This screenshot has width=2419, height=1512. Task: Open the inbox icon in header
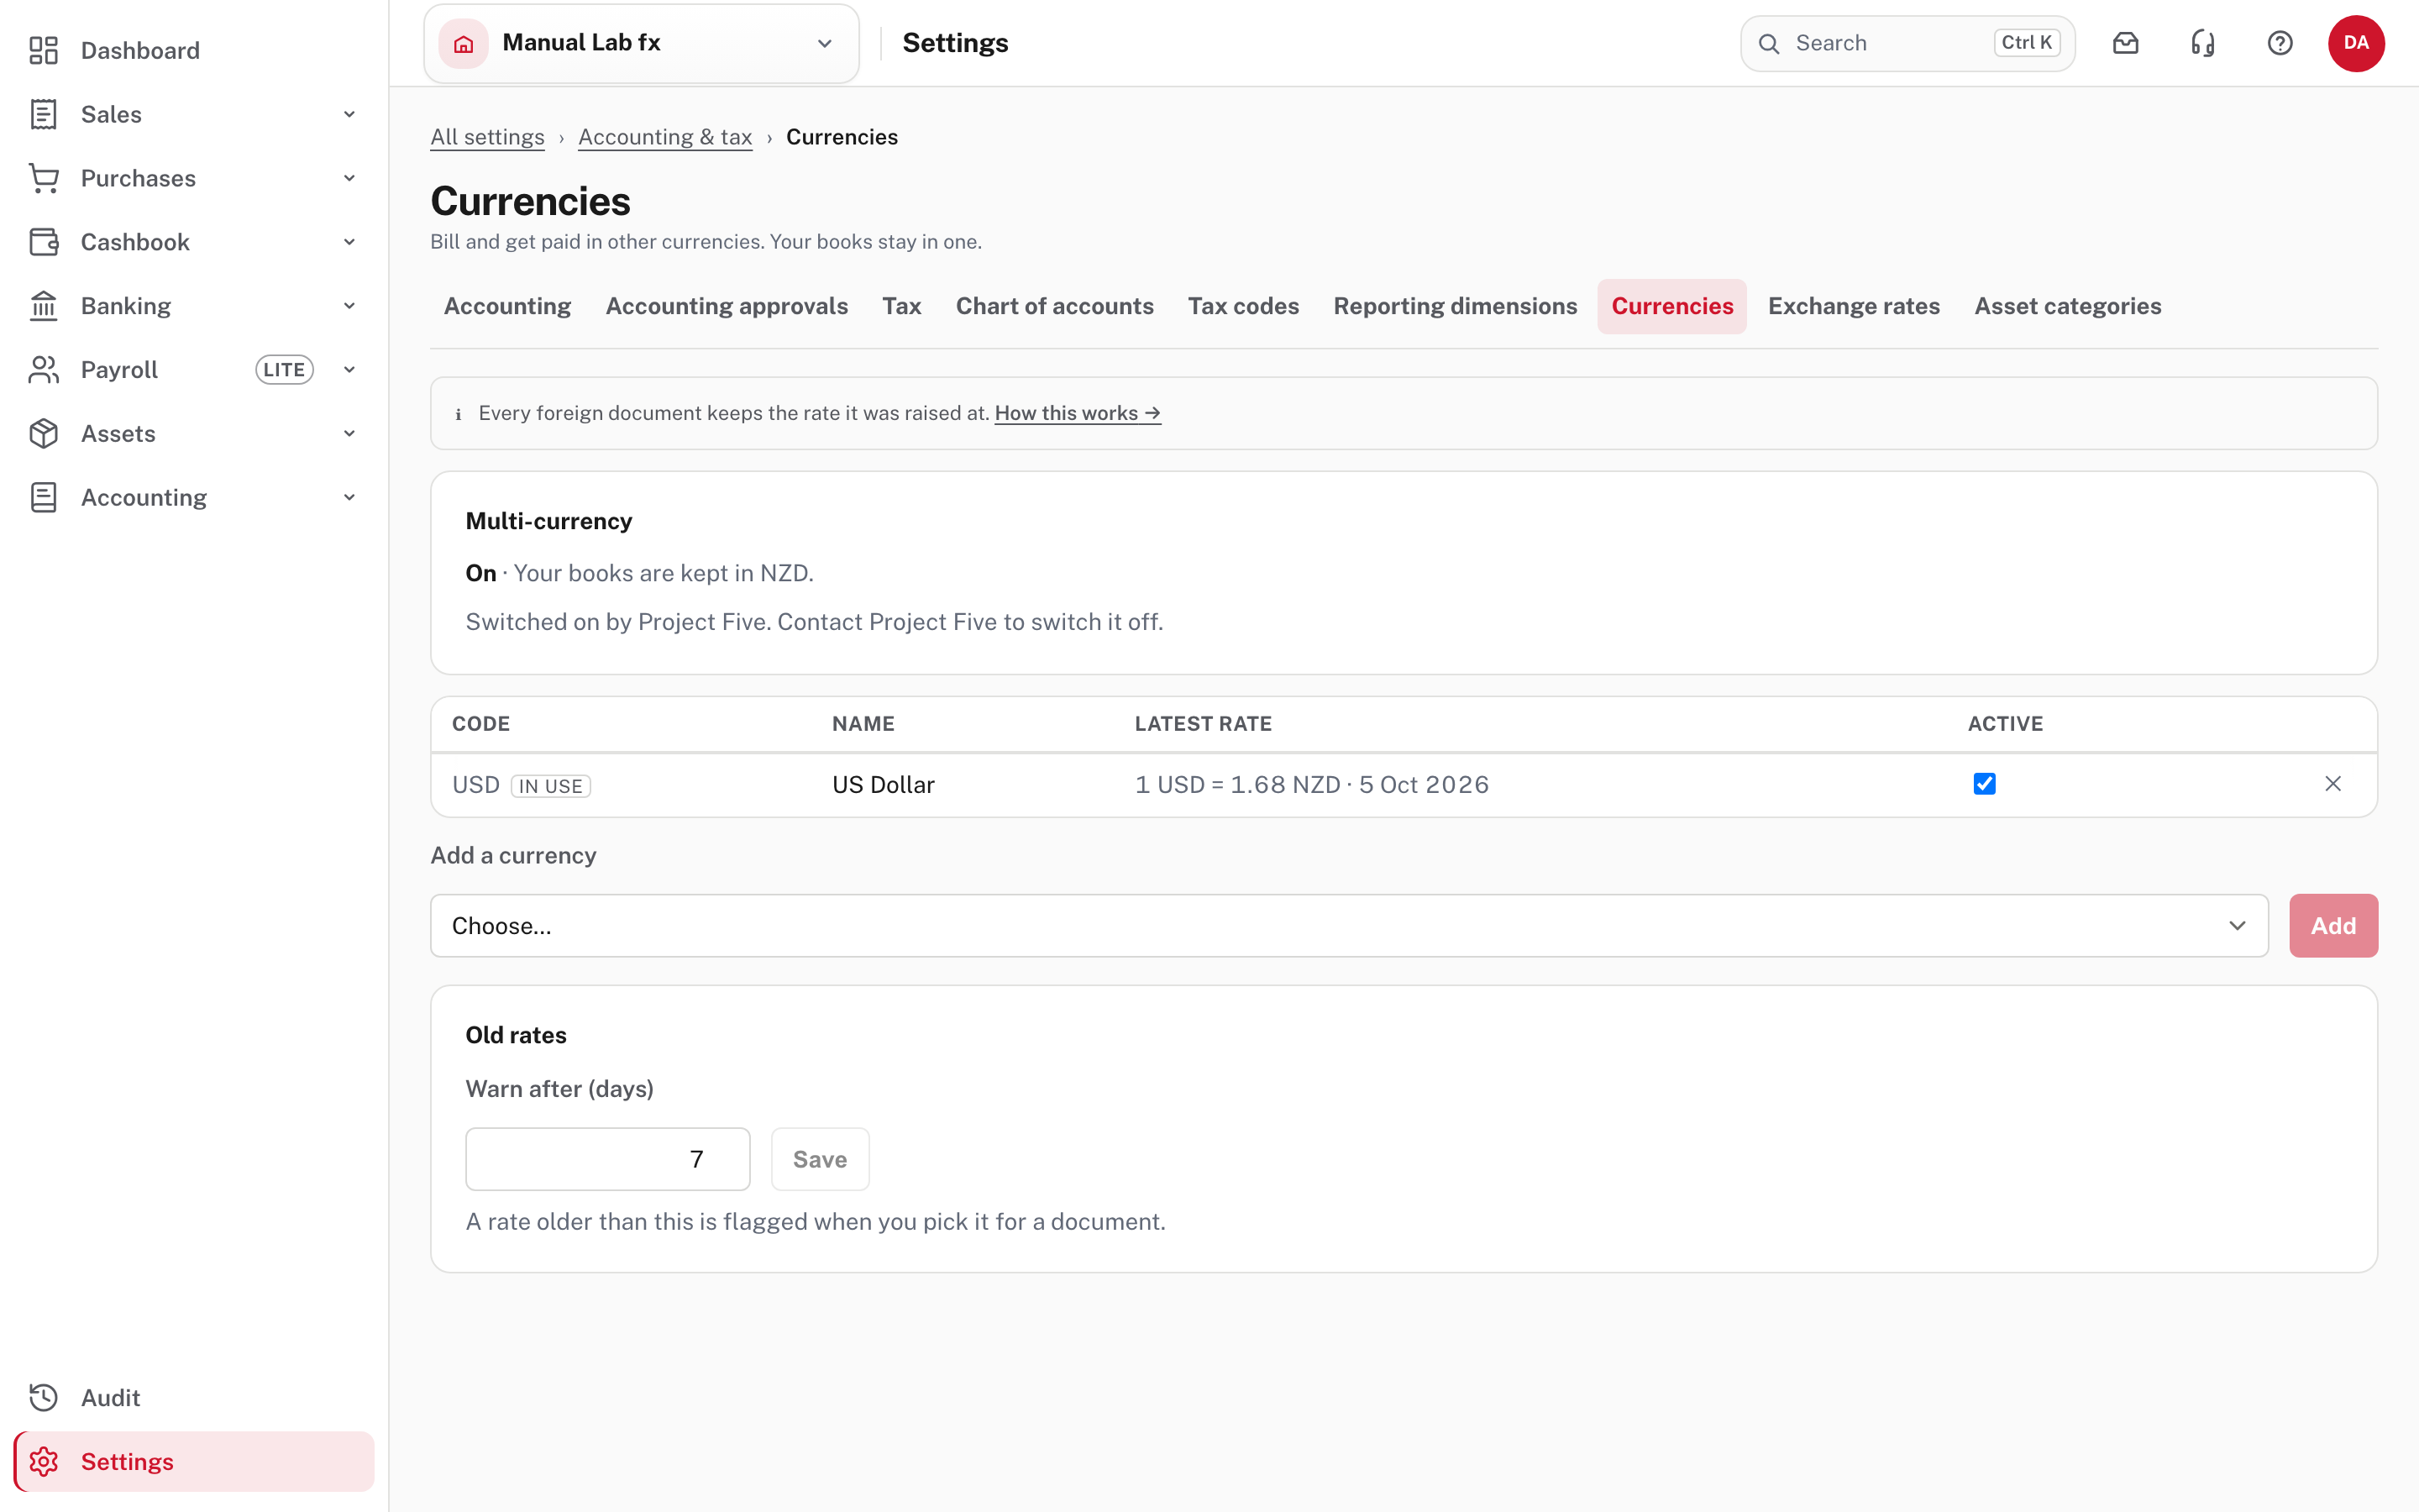[x=2126, y=43]
